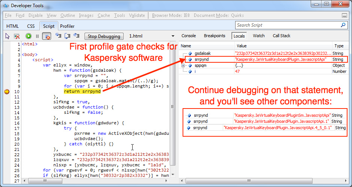Open Browser Mode: IE8 menu
This screenshot has height=187, width=352.
pyautogui.click(x=171, y=15)
